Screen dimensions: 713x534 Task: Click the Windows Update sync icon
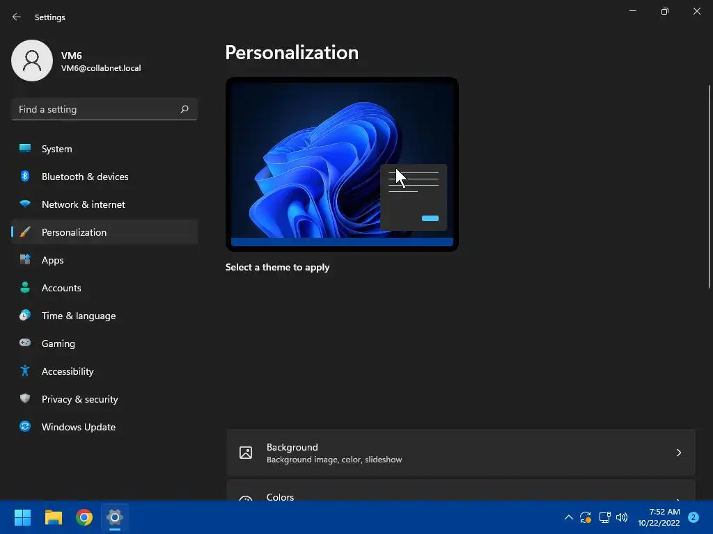pyautogui.click(x=25, y=426)
